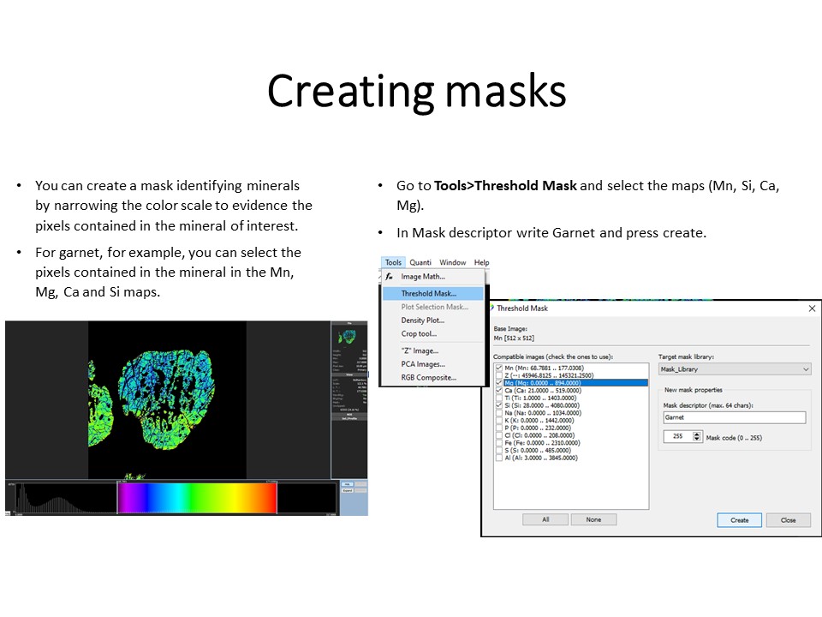The height and width of the screenshot is (617, 822).
Task: Select the Density Plot... menu entry
Action: pyautogui.click(x=422, y=320)
